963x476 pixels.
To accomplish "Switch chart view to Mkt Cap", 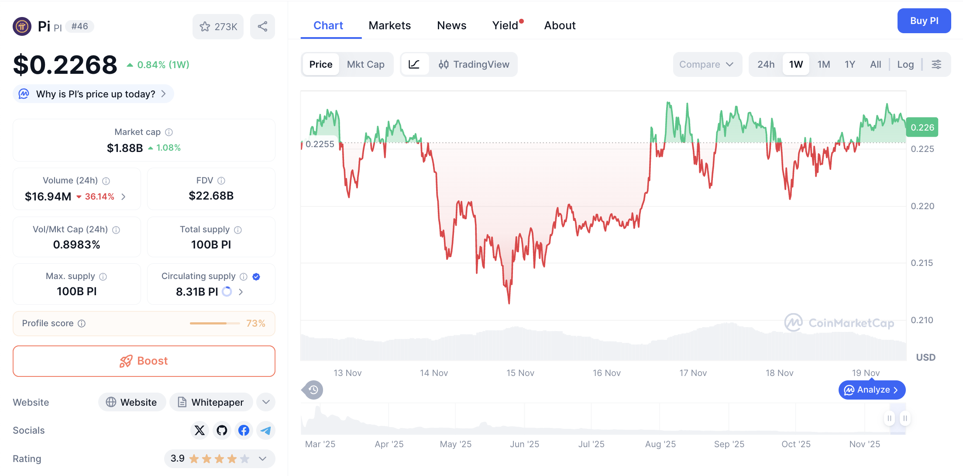I will 366,64.
